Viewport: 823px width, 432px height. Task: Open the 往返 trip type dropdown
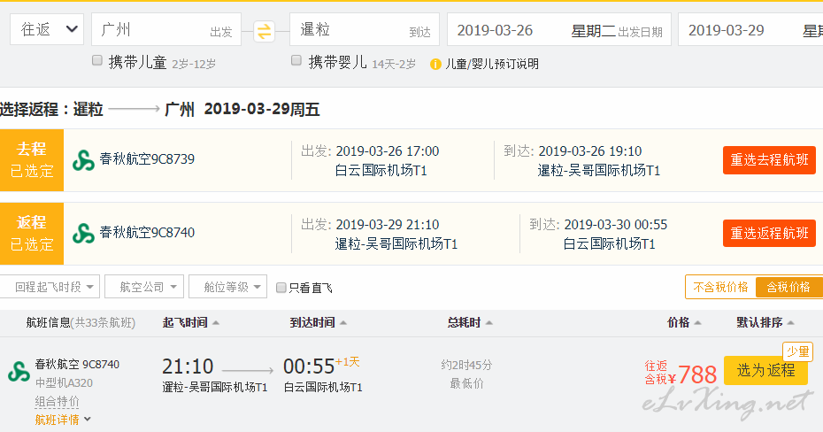tap(47, 29)
